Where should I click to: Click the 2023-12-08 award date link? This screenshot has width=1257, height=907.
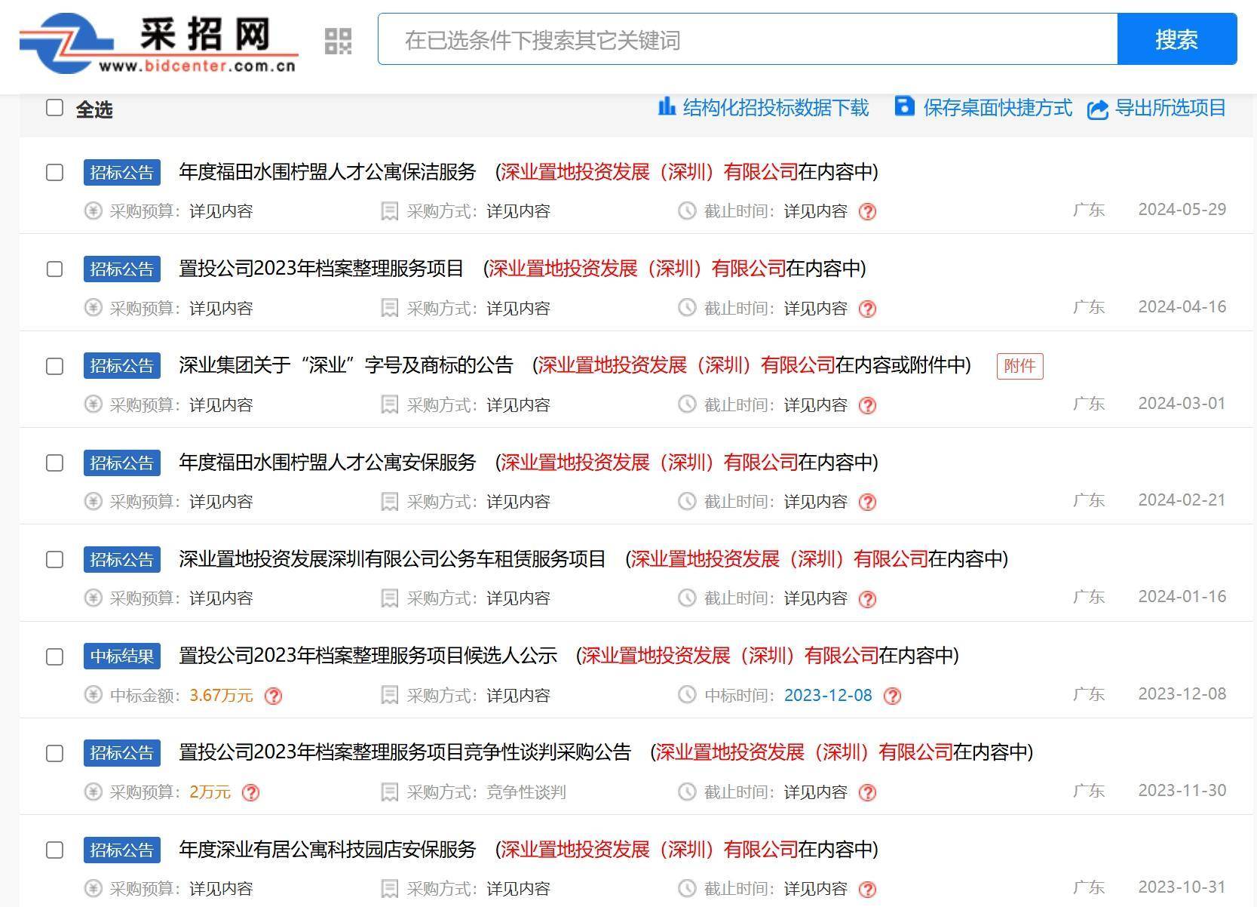[x=827, y=696]
